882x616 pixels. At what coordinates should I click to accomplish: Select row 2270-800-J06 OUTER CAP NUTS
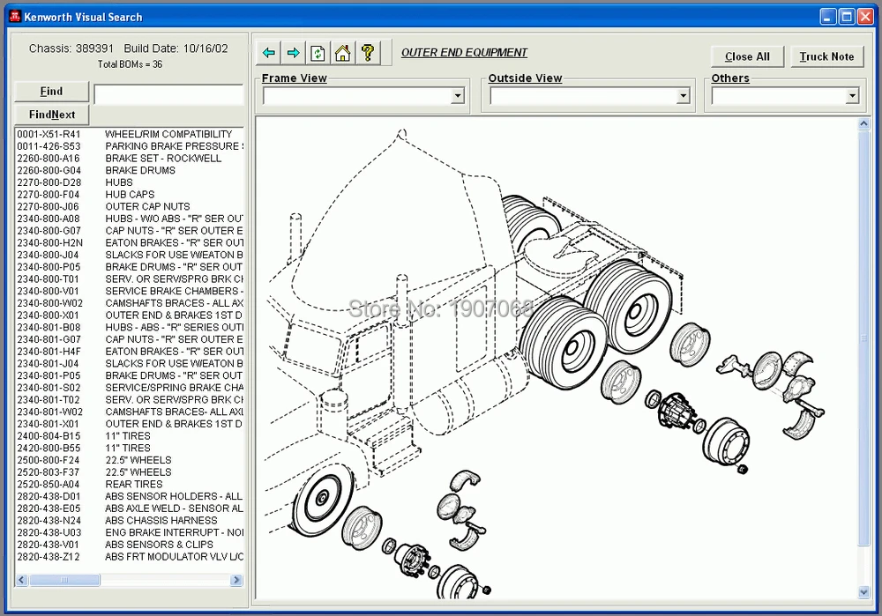[x=130, y=207]
